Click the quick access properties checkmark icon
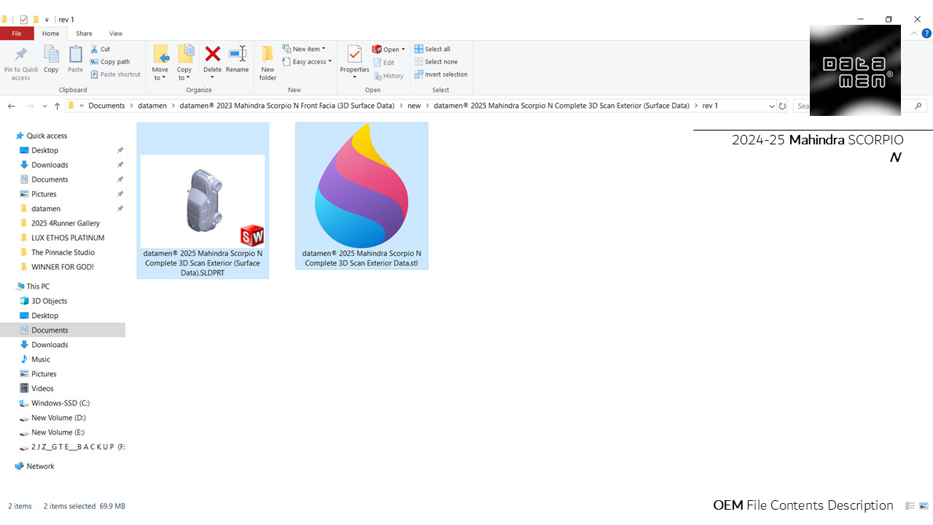 [23, 20]
